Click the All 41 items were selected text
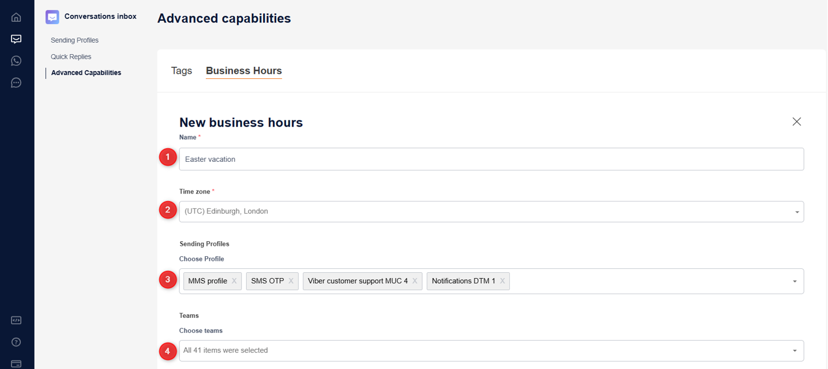The width and height of the screenshot is (828, 369). (225, 350)
